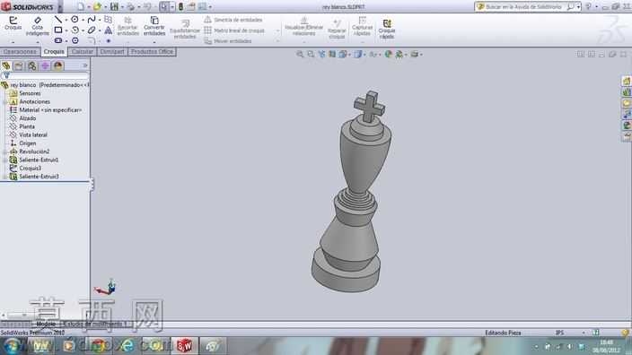Click Section view icon
This screenshot has width=632, height=355.
pyautogui.click(x=332, y=54)
